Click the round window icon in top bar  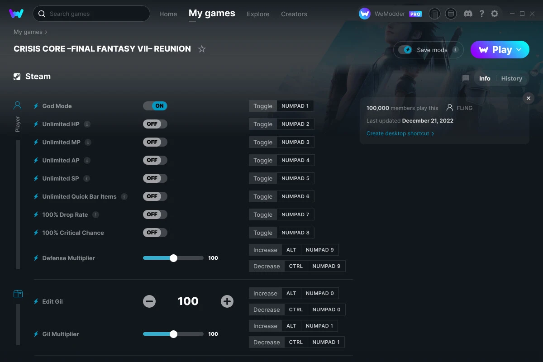[451, 14]
